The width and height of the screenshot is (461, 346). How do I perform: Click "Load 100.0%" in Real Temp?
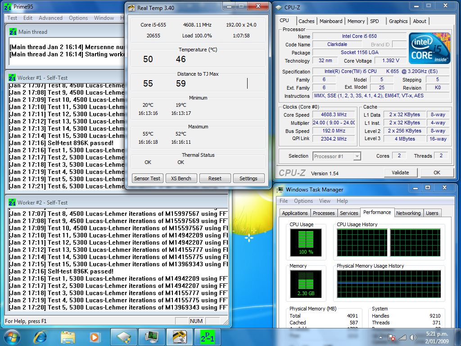pyautogui.click(x=197, y=36)
